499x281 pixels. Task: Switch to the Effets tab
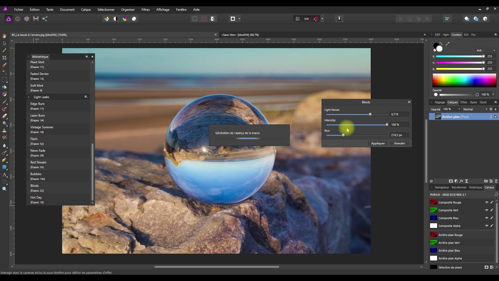point(464,102)
